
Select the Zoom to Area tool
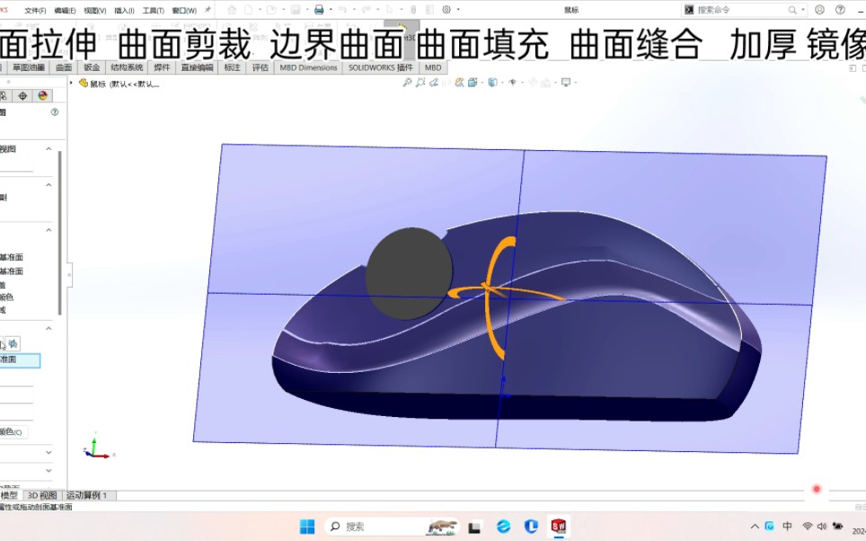[x=420, y=82]
